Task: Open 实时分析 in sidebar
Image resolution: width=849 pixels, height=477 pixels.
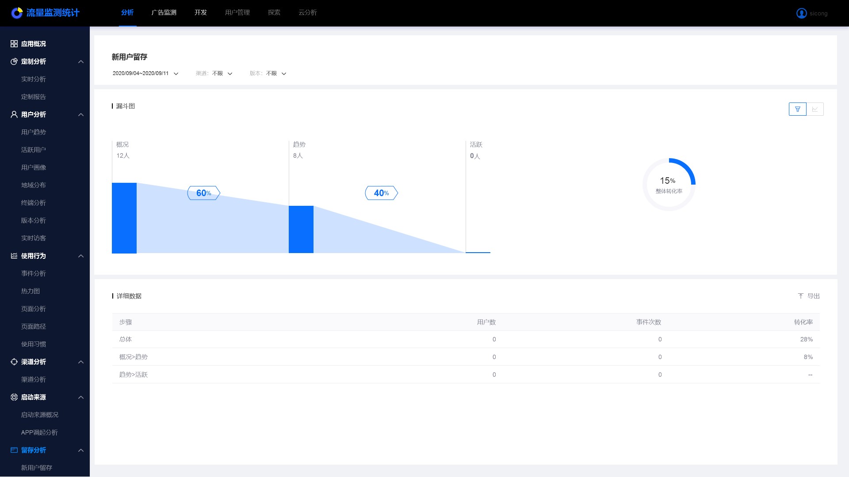Action: 34,79
